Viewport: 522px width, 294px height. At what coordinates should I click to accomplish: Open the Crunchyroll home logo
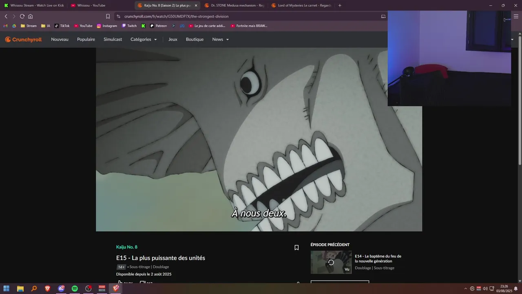coord(23,40)
